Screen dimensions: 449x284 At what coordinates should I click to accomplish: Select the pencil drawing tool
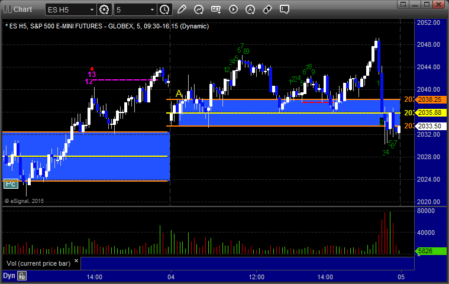point(182,9)
